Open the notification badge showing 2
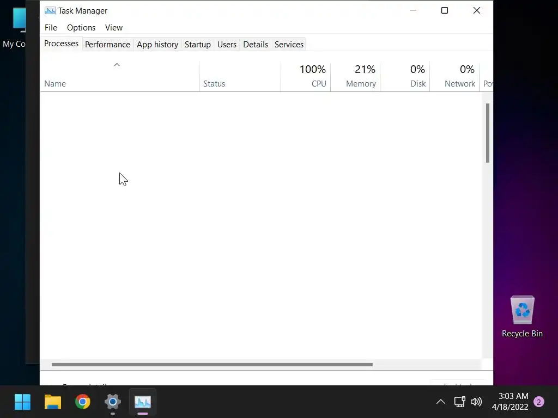This screenshot has width=558, height=418. pos(539,402)
